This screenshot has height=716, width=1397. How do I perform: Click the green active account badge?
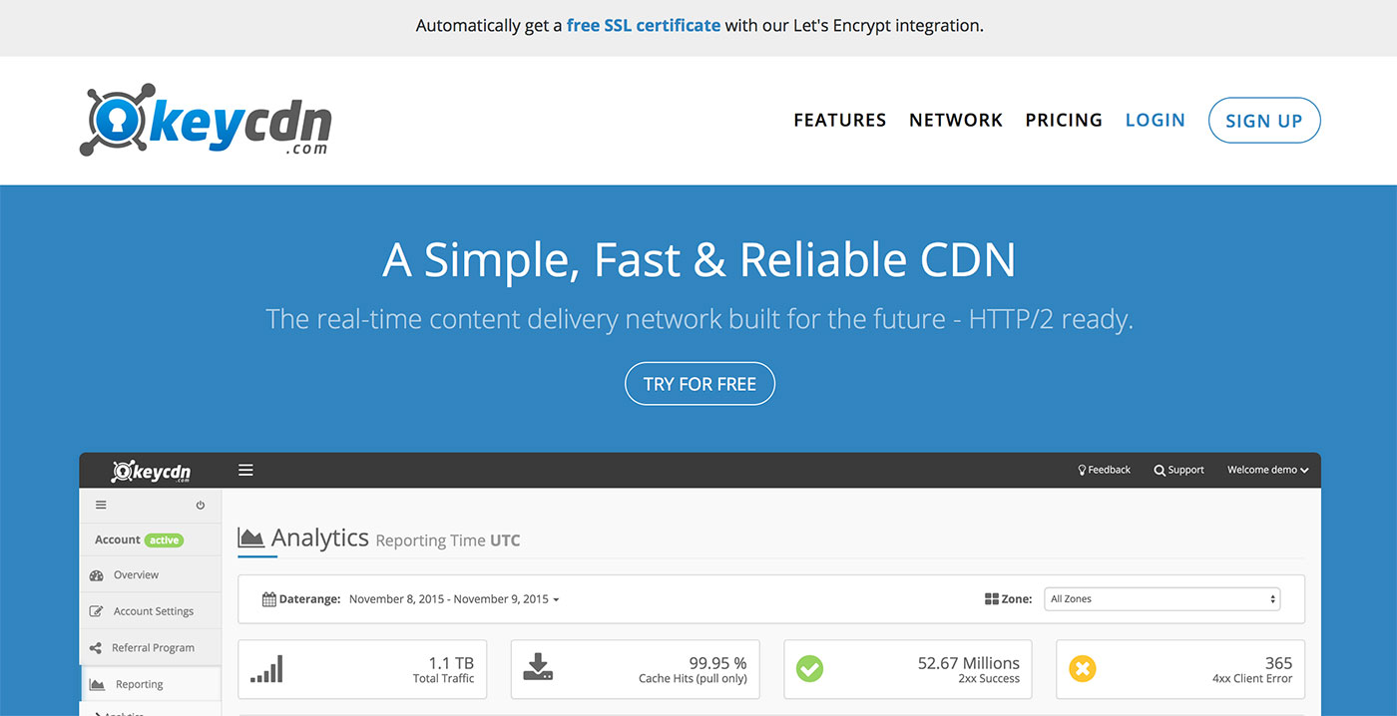point(165,540)
